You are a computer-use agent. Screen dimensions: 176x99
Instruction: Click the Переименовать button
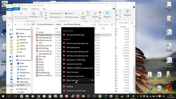click(71, 17)
